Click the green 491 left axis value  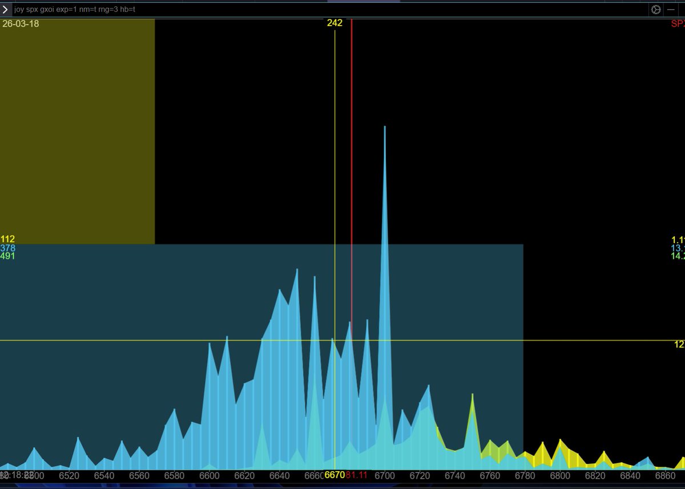pyautogui.click(x=8, y=256)
